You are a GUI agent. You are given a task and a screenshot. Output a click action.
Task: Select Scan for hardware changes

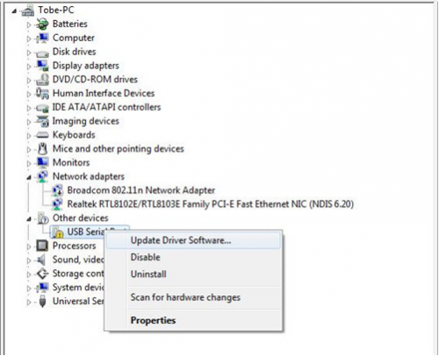tap(185, 297)
